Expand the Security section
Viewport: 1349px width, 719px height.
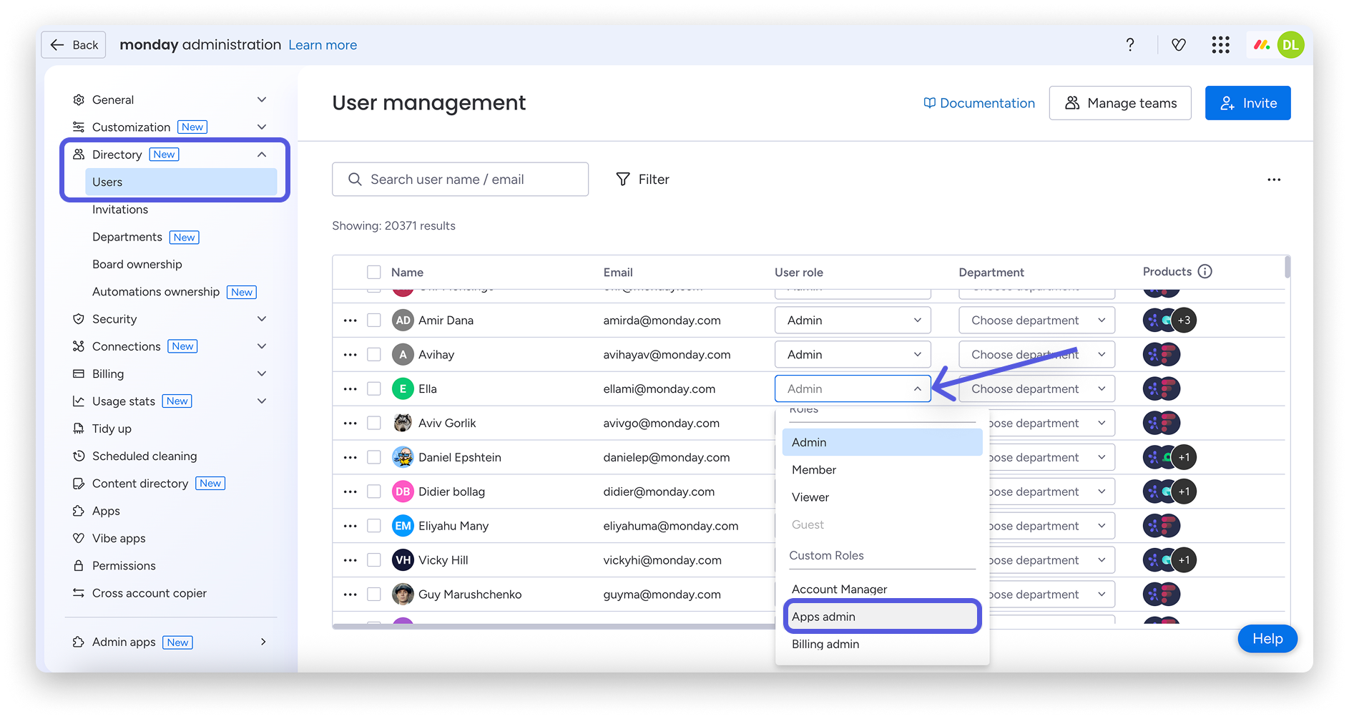pyautogui.click(x=262, y=319)
